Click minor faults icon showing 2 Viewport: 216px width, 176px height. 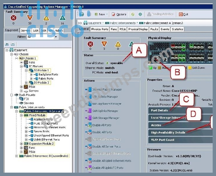click(46, 18)
